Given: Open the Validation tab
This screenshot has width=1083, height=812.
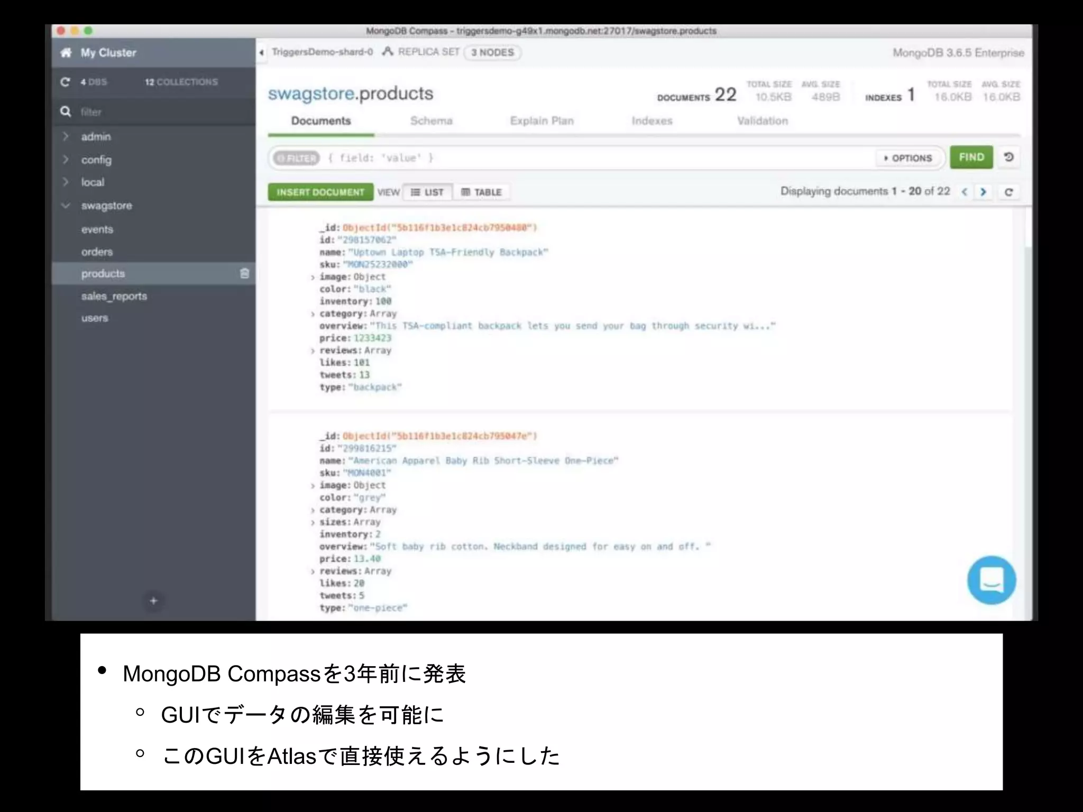Looking at the screenshot, I should (x=763, y=121).
